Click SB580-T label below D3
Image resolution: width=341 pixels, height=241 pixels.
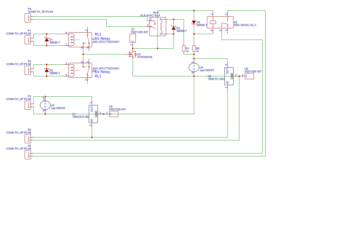tap(182, 31)
